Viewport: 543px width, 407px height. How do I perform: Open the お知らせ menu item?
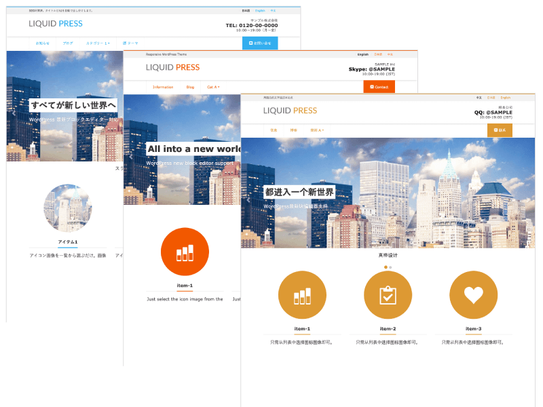[x=43, y=43]
